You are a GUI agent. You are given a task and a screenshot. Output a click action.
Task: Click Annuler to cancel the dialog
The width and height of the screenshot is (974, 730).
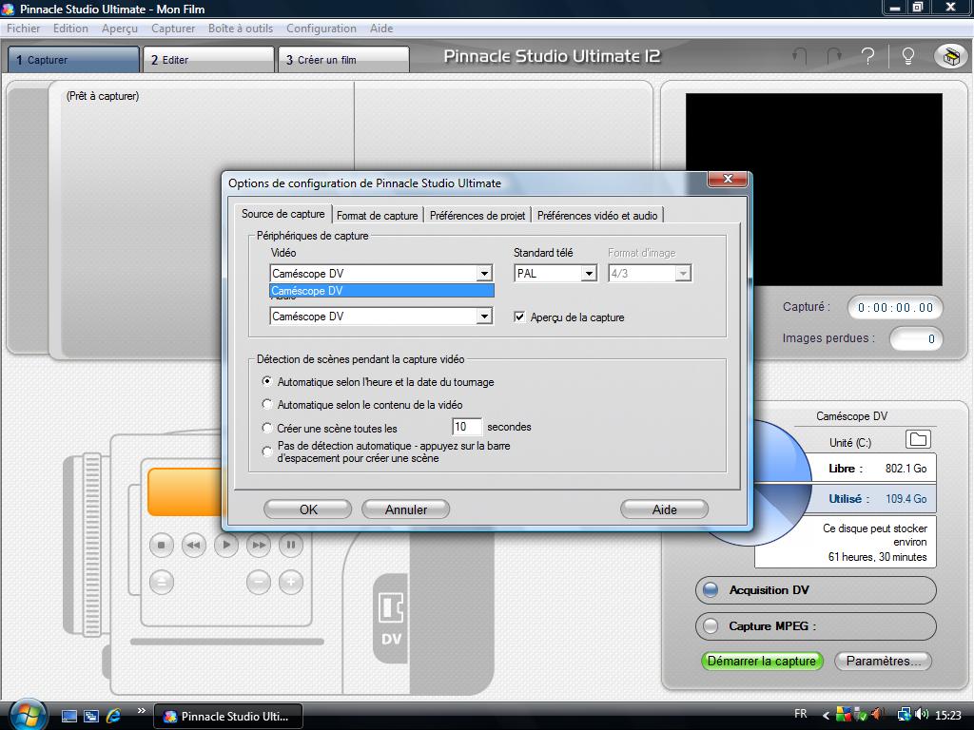tap(405, 509)
